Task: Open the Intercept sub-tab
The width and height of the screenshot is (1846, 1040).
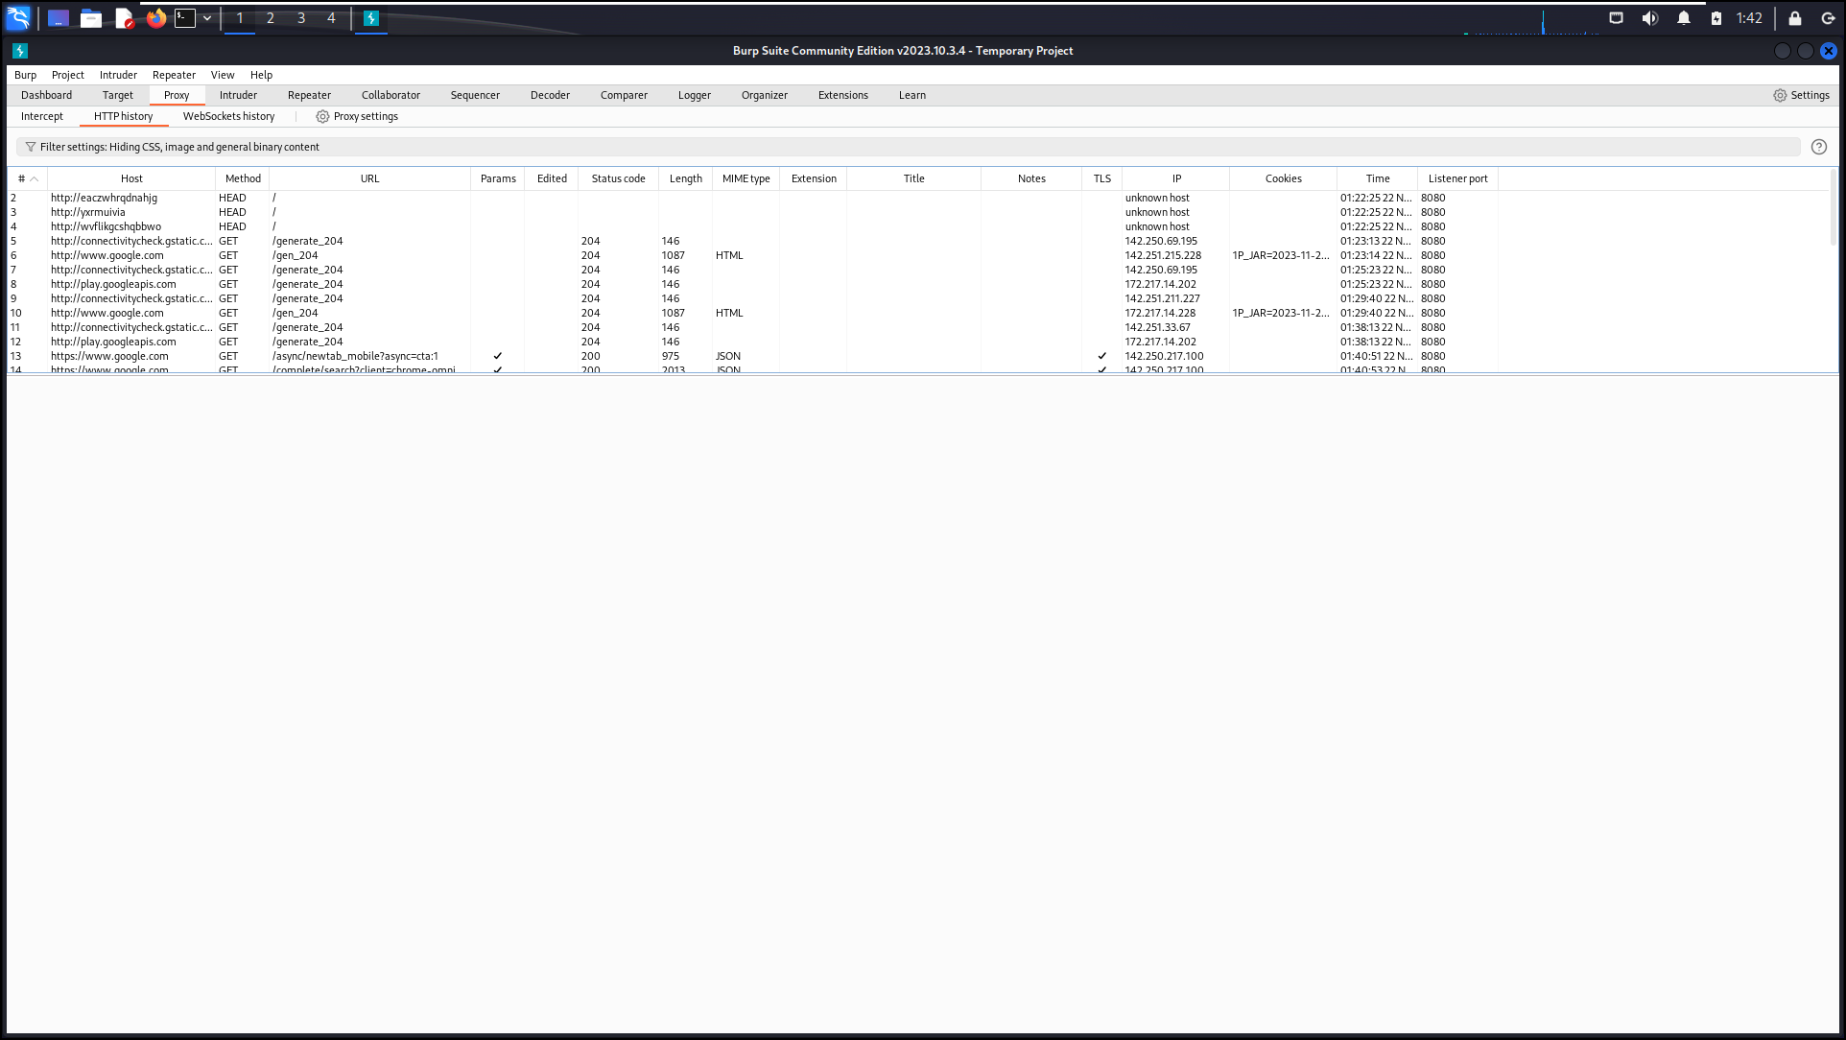Action: coord(42,116)
